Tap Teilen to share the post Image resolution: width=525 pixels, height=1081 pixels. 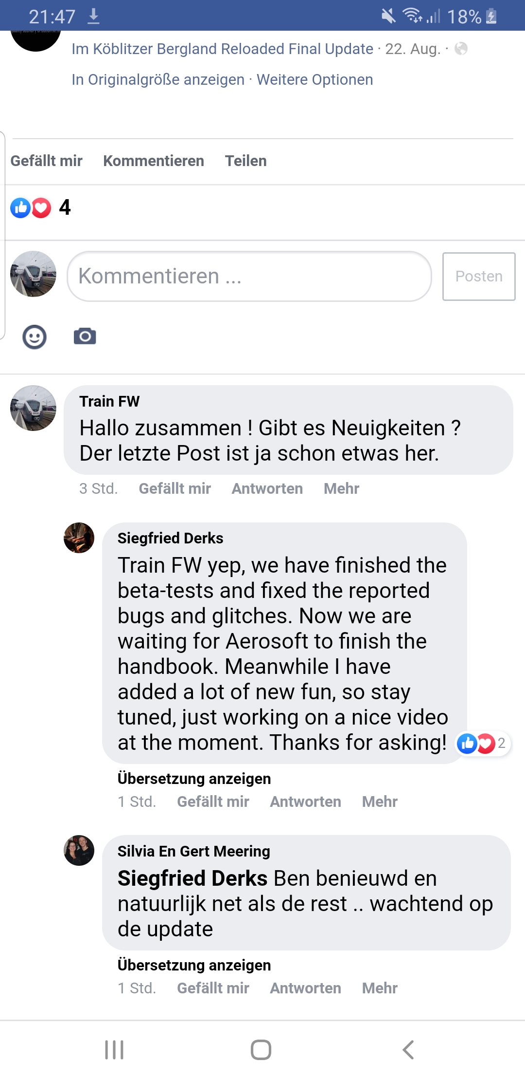pos(245,161)
